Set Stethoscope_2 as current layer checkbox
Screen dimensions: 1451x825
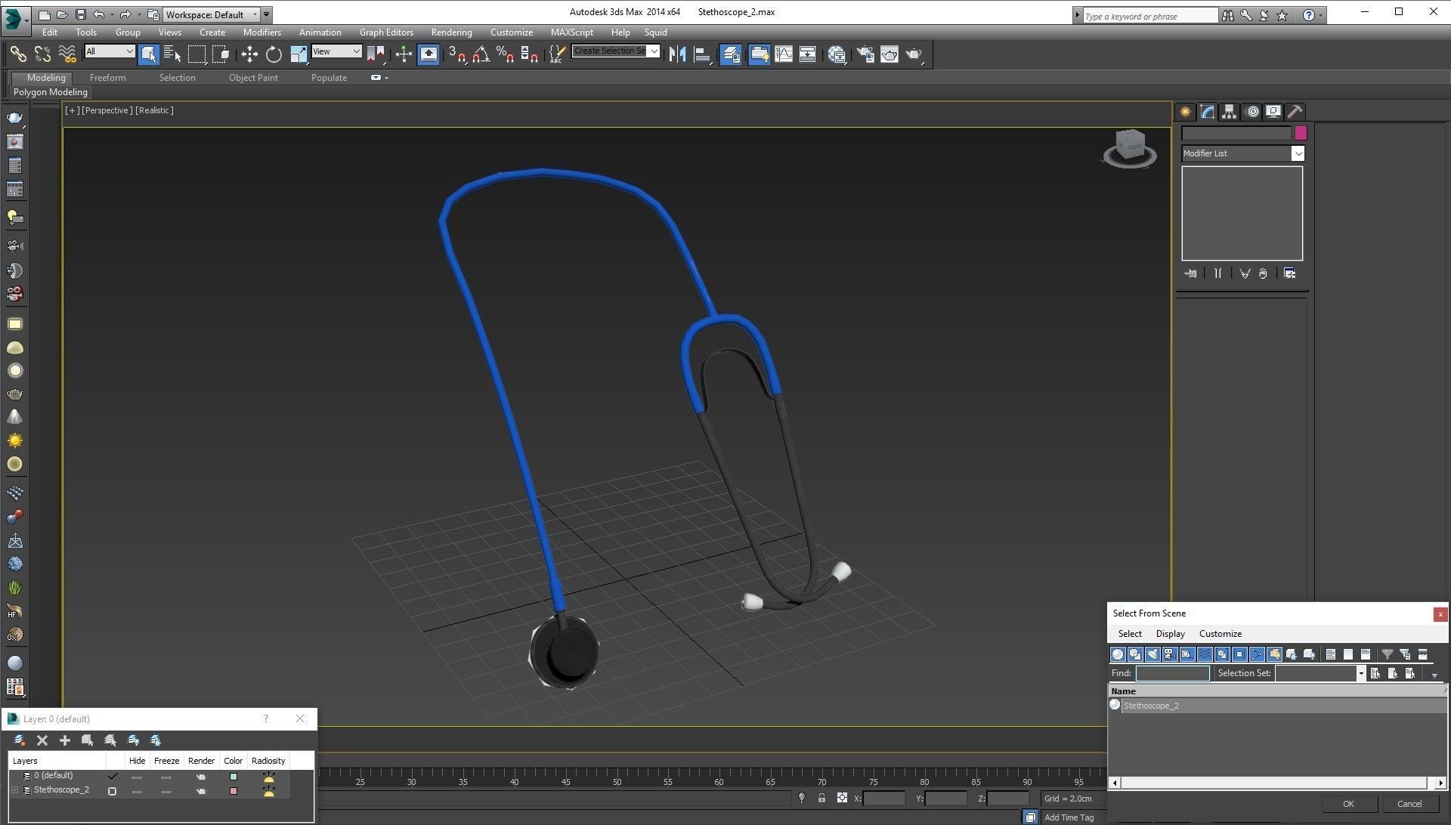tap(112, 791)
